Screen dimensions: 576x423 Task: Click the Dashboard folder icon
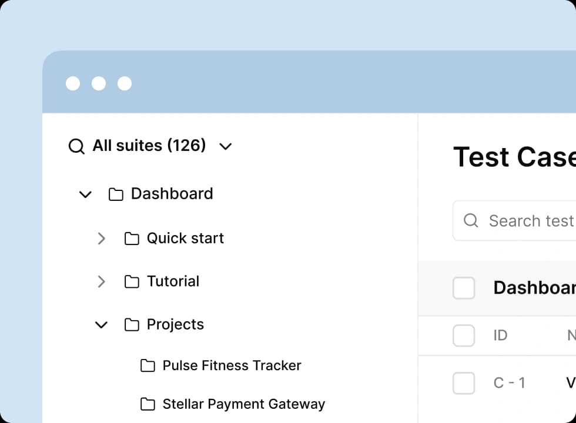(116, 194)
